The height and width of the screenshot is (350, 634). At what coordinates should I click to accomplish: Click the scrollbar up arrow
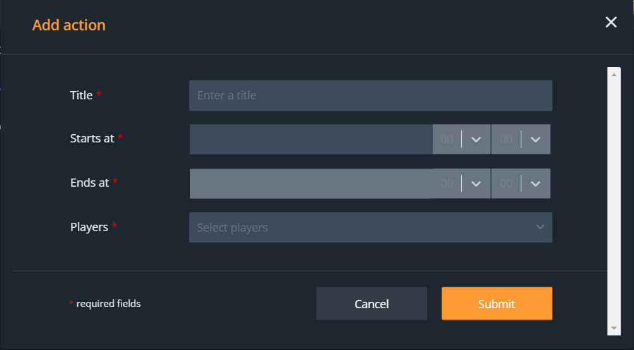[613, 73]
